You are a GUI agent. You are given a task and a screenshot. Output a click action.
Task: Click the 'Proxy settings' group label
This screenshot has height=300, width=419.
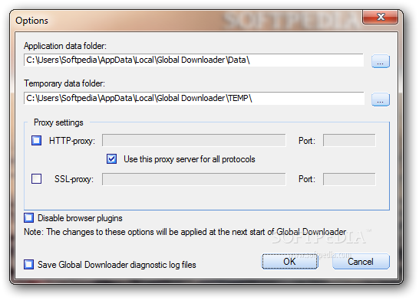coord(58,122)
